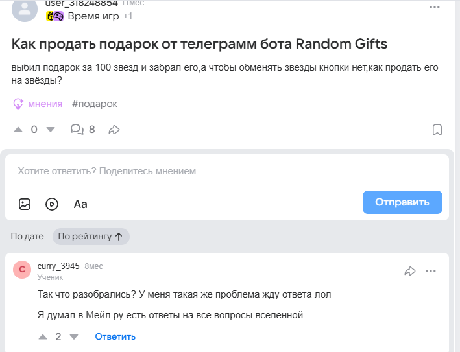Open the мнения category tag

point(38,104)
